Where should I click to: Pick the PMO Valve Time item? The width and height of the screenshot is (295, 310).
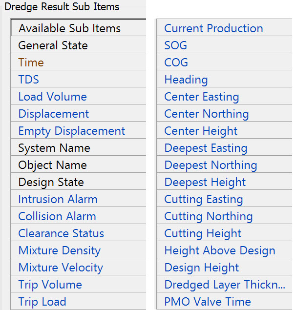click(x=208, y=302)
